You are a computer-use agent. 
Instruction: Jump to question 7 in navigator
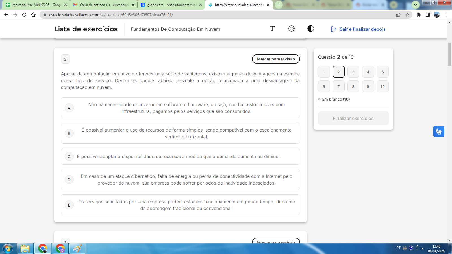tap(338, 87)
